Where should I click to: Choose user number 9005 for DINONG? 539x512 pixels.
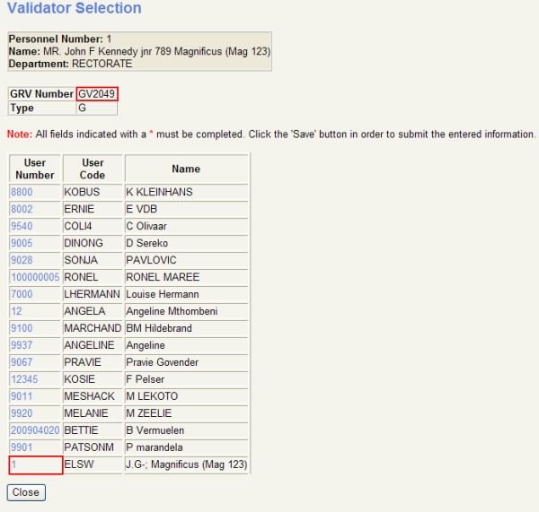click(x=22, y=243)
